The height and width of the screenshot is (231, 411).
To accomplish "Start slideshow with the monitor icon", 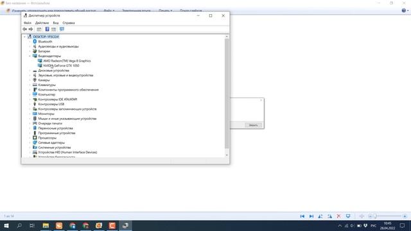I will click(348, 216).
